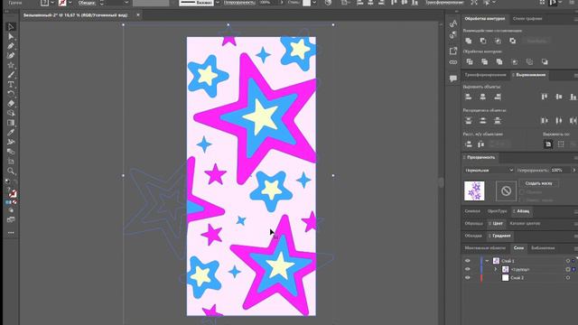
Task: Hide Слой 1 layer using eye icon
Action: (x=468, y=261)
